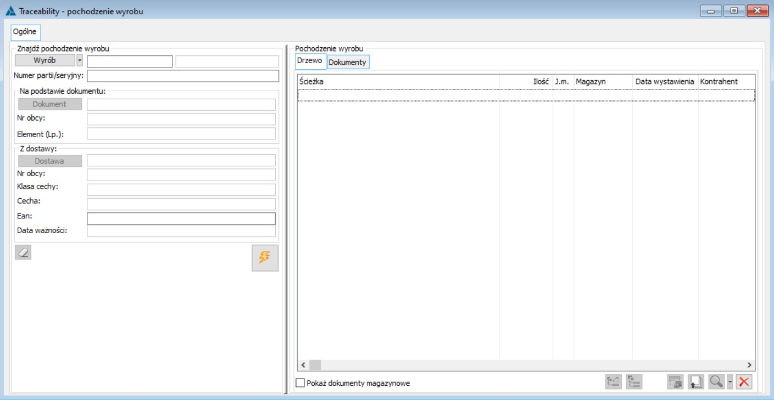
Task: Click the Klasa cechy input field
Action: pos(181,189)
